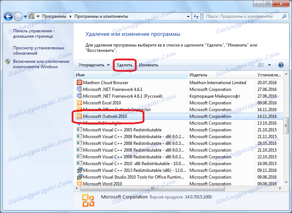Select Maxthon Cloud Browser icon
This screenshot has height=213, width=292.
[79, 82]
